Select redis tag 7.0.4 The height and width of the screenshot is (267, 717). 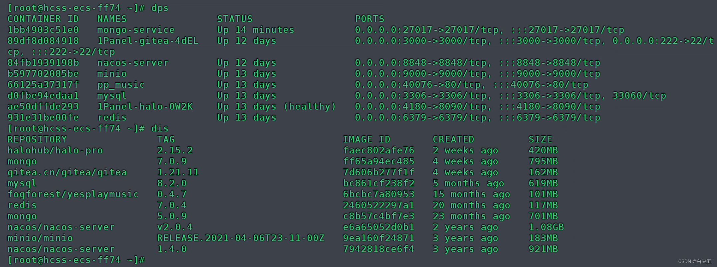[x=172, y=205]
